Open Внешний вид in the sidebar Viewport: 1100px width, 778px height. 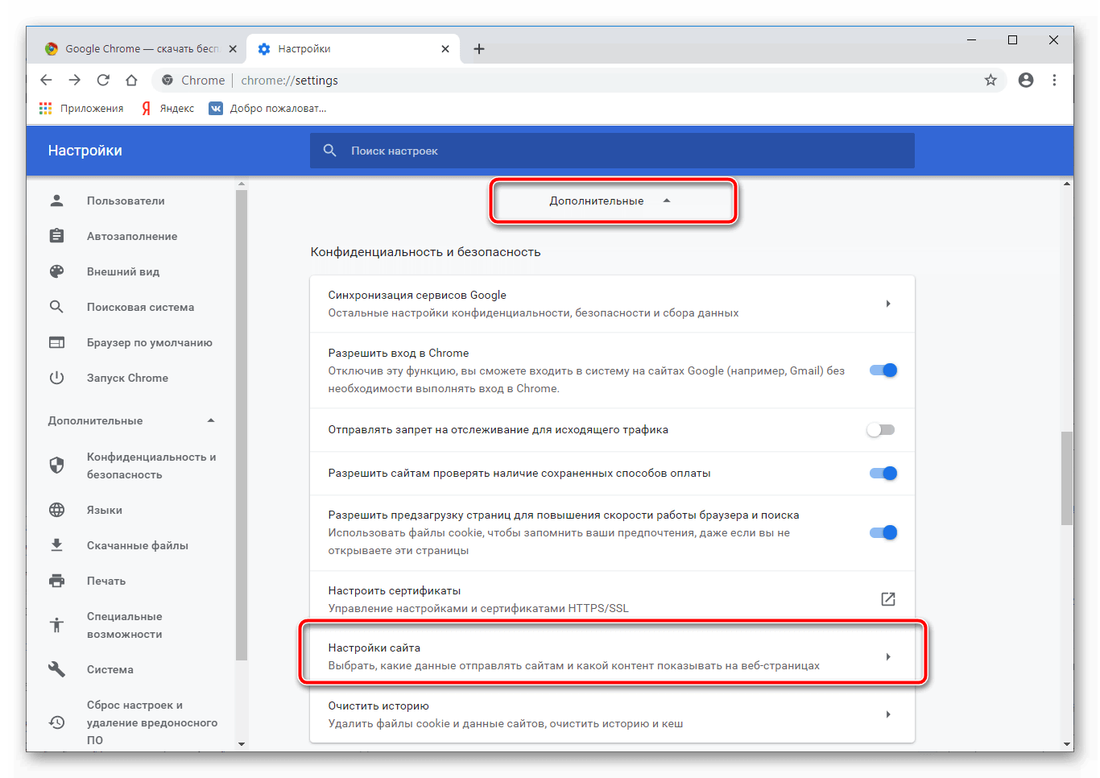(123, 271)
